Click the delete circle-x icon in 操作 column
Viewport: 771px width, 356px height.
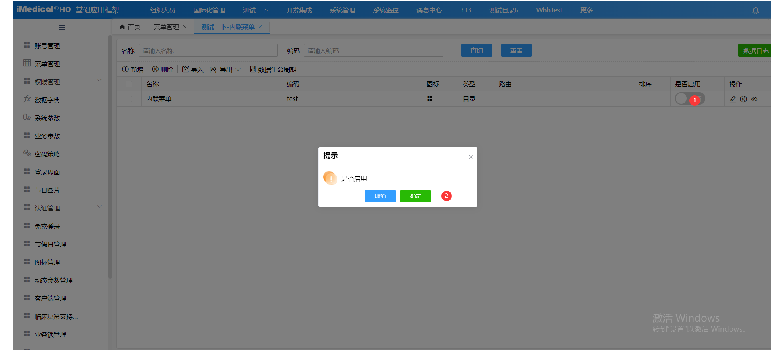743,99
